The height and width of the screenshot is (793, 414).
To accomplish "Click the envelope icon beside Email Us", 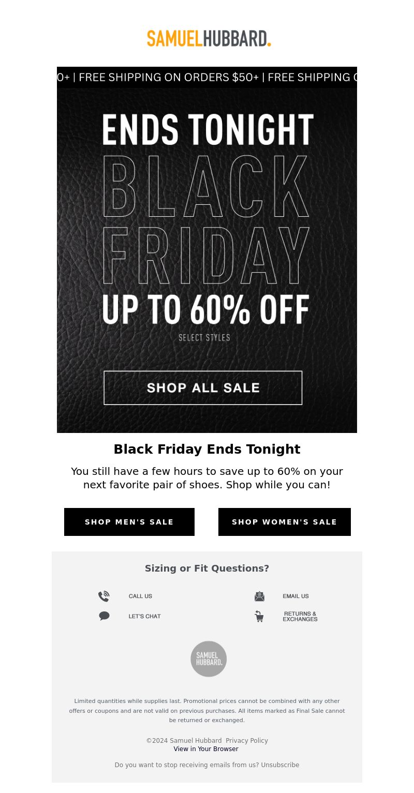I will point(259,596).
